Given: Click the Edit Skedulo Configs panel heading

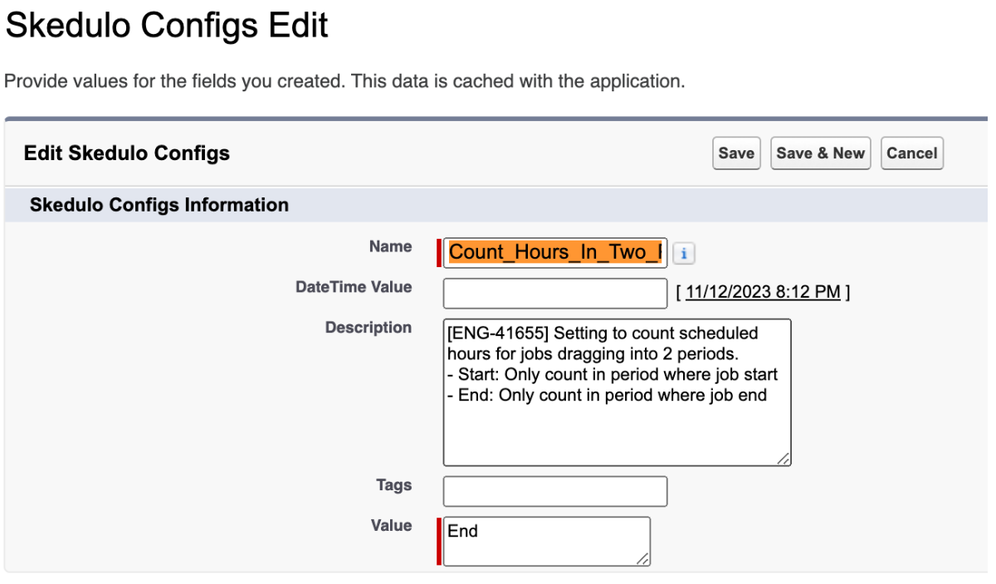Looking at the screenshot, I should click(x=127, y=153).
